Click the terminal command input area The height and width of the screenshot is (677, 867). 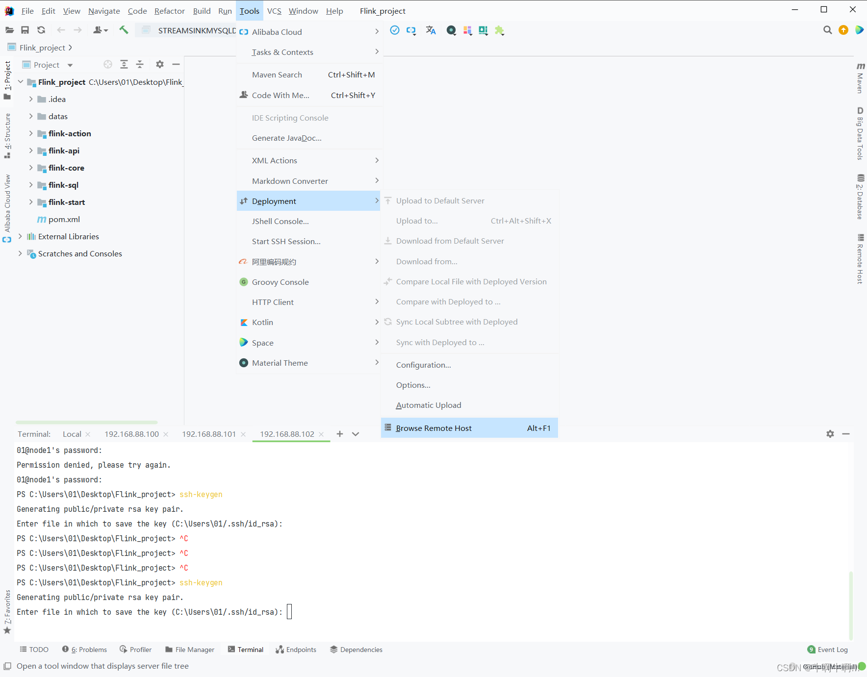click(x=289, y=612)
